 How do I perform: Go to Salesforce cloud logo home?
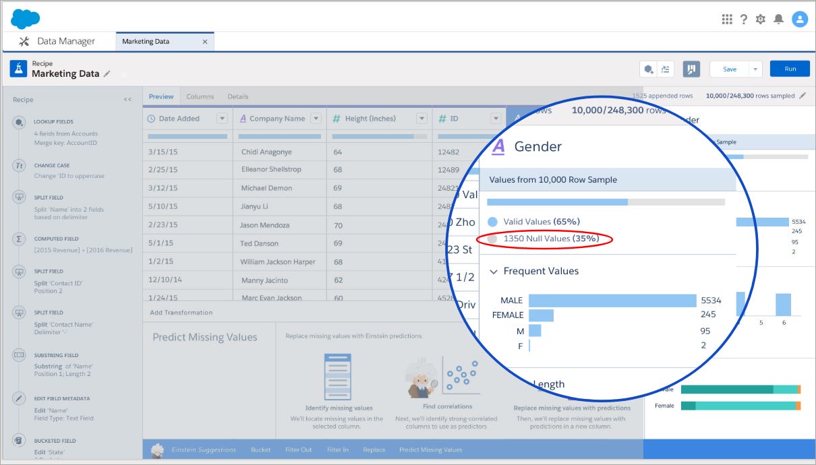(x=26, y=18)
